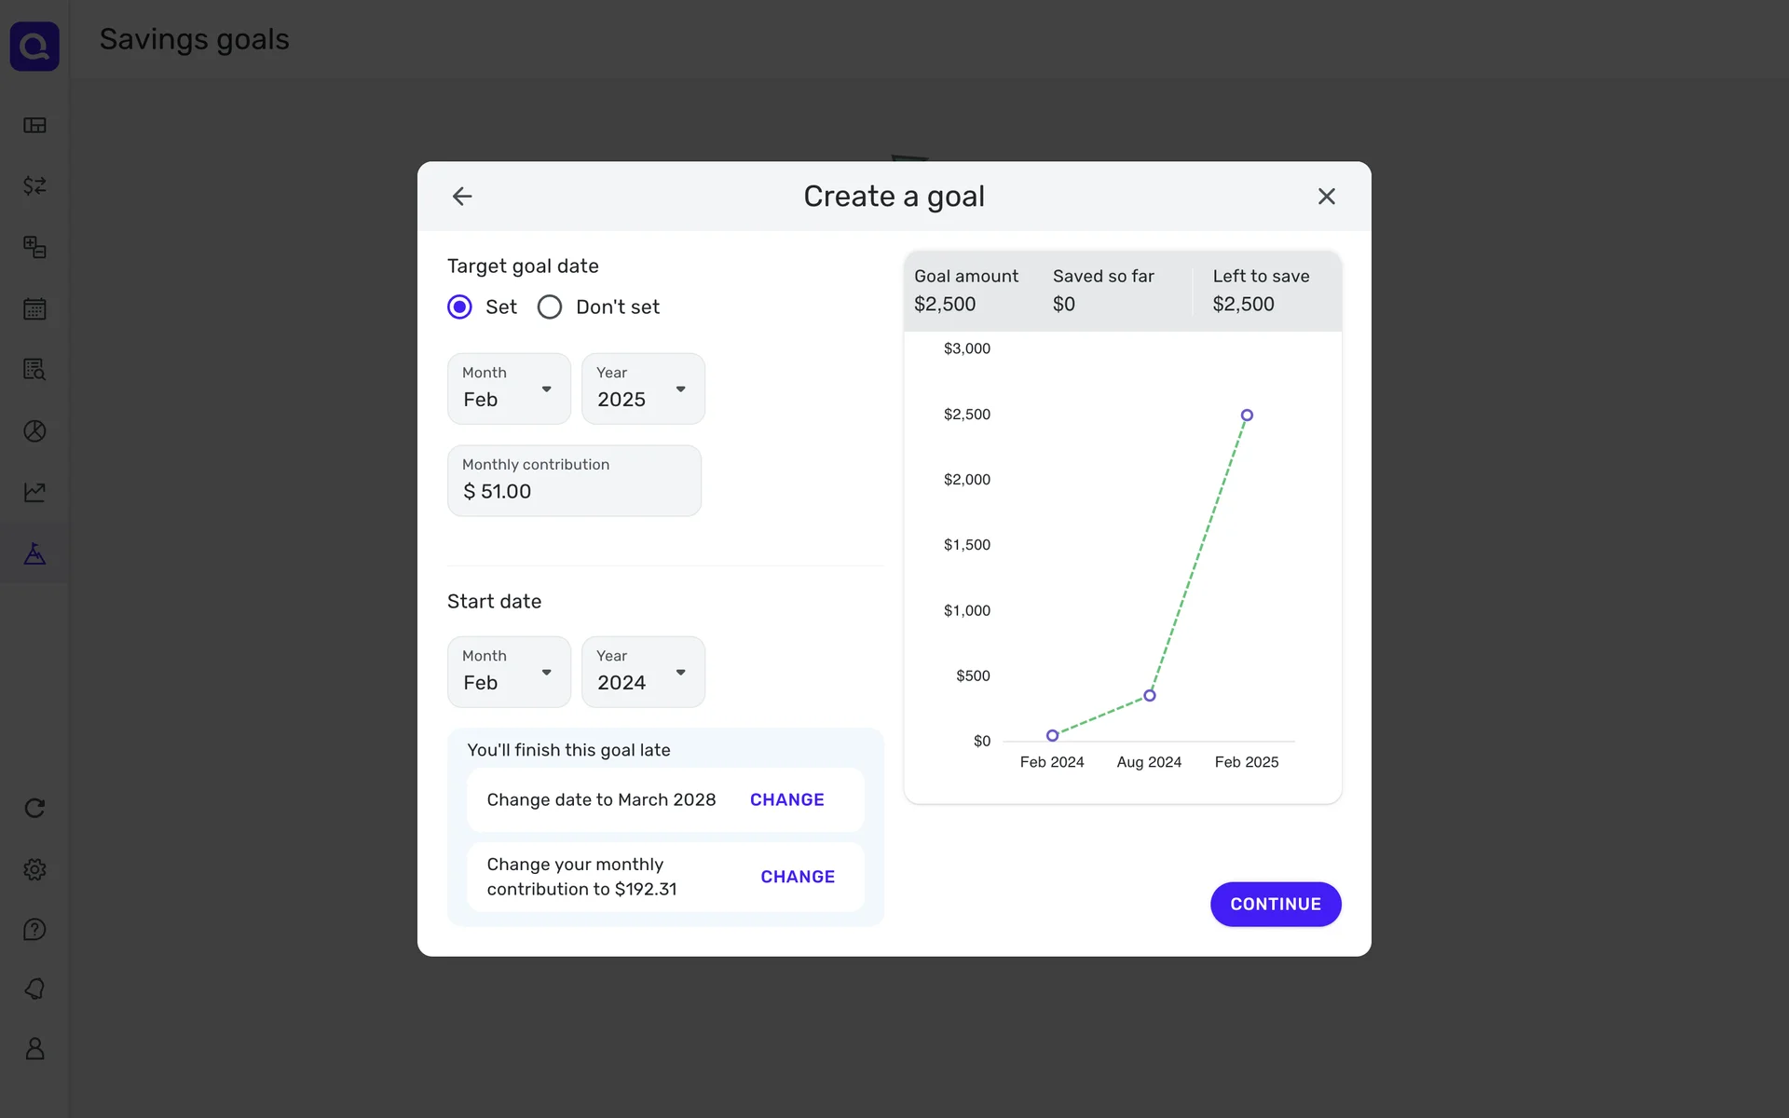This screenshot has height=1118, width=1789.
Task: Click the Monthly contribution input field
Action: 574,482
